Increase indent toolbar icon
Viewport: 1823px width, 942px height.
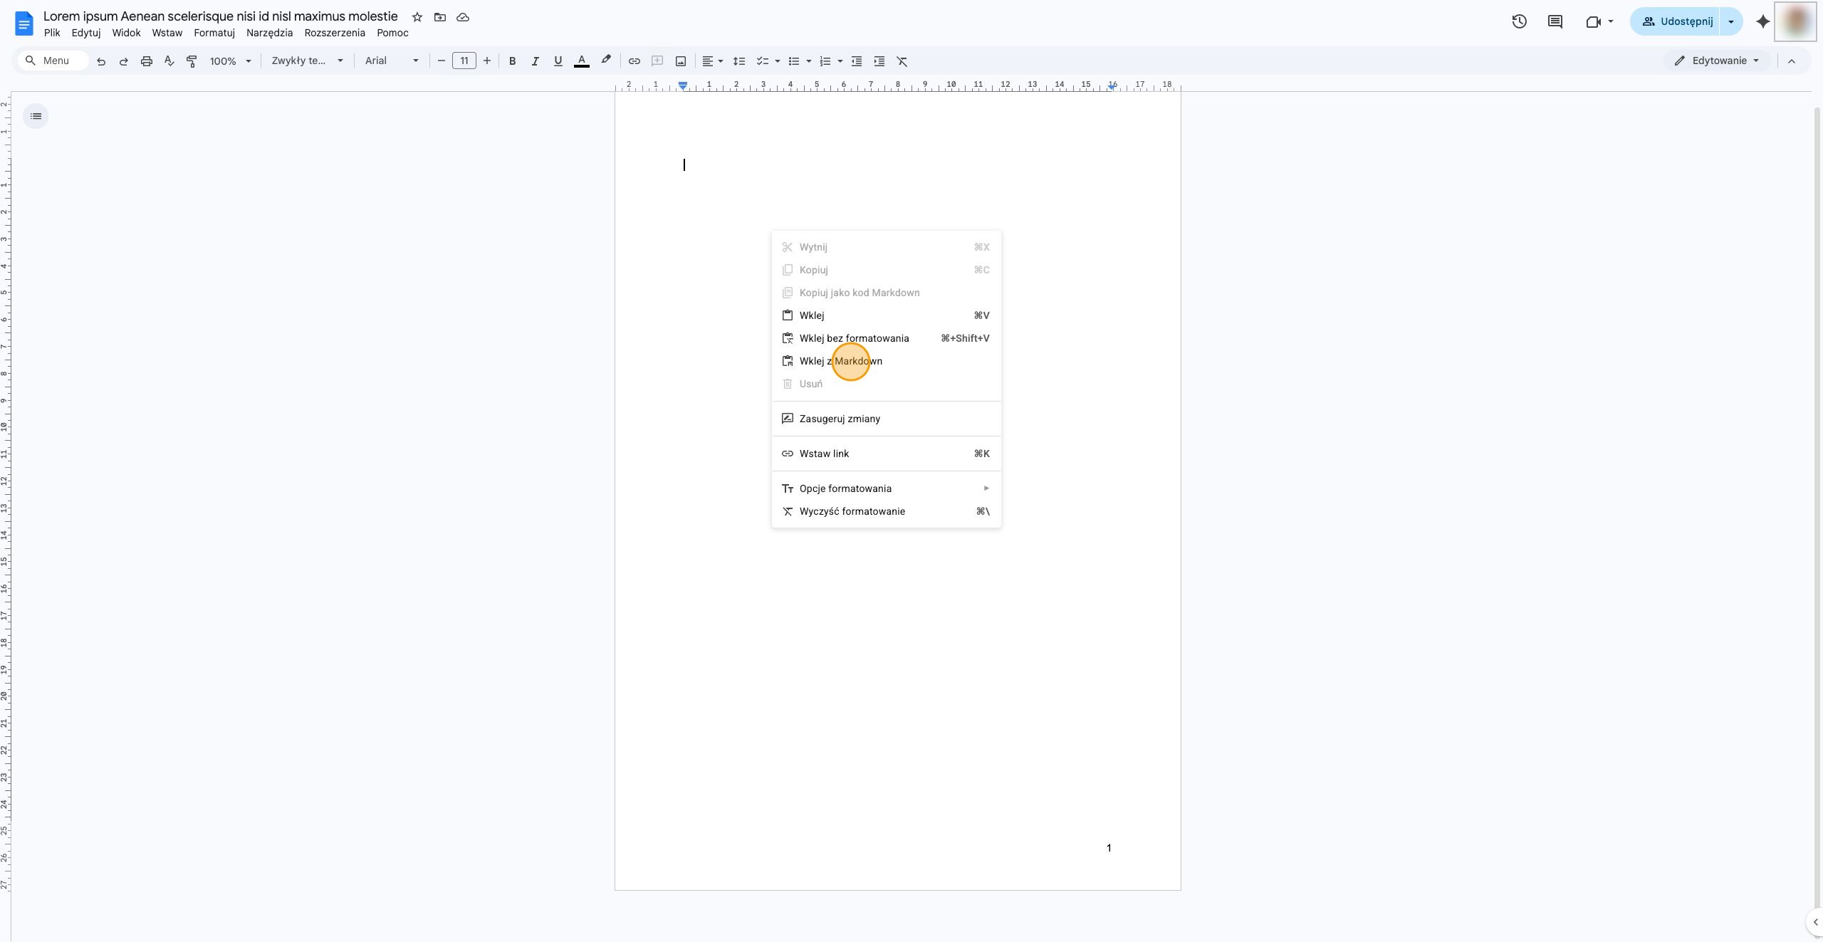[879, 61]
